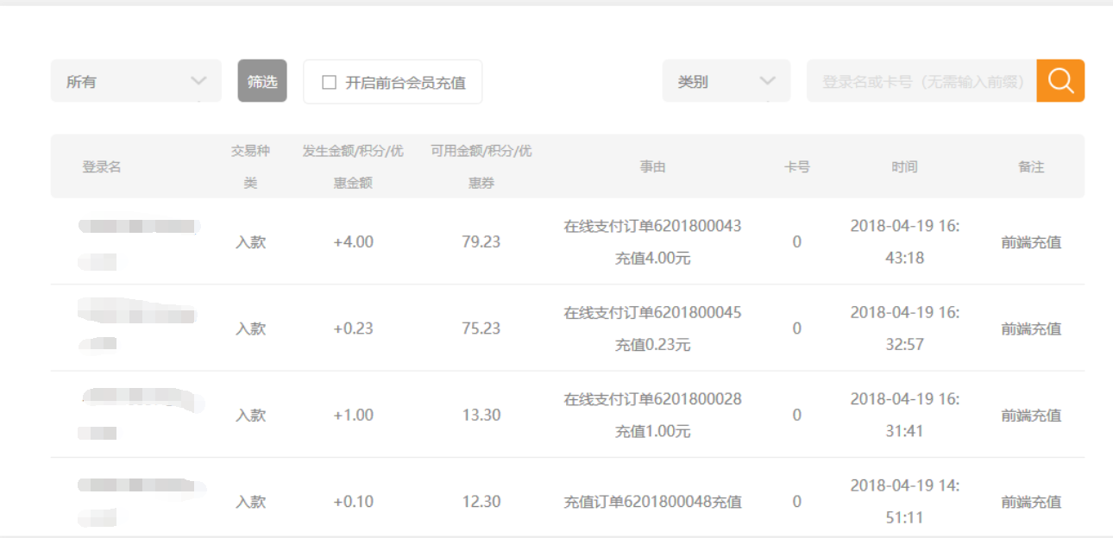The height and width of the screenshot is (538, 1113).
Task: Open the 所有 filter dropdown
Action: [x=135, y=82]
